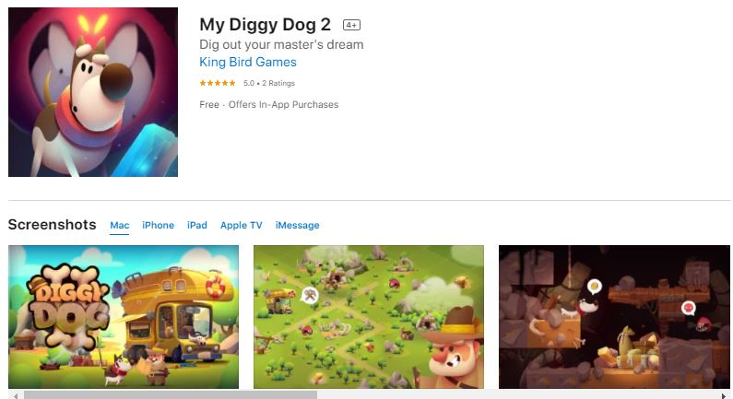This screenshot has width=733, height=399.
Task: Open the green map screenshot
Action: pyautogui.click(x=369, y=317)
